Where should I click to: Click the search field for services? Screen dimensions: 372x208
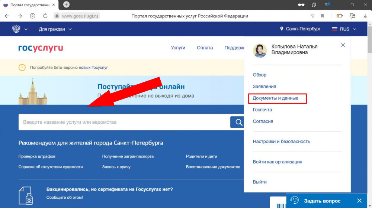pos(124,122)
